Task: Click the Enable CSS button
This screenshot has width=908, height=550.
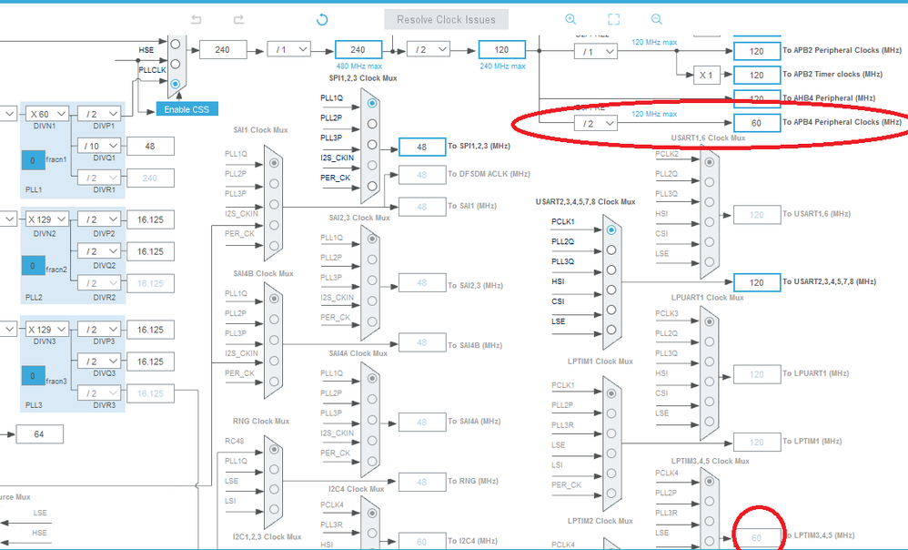Action: (187, 109)
